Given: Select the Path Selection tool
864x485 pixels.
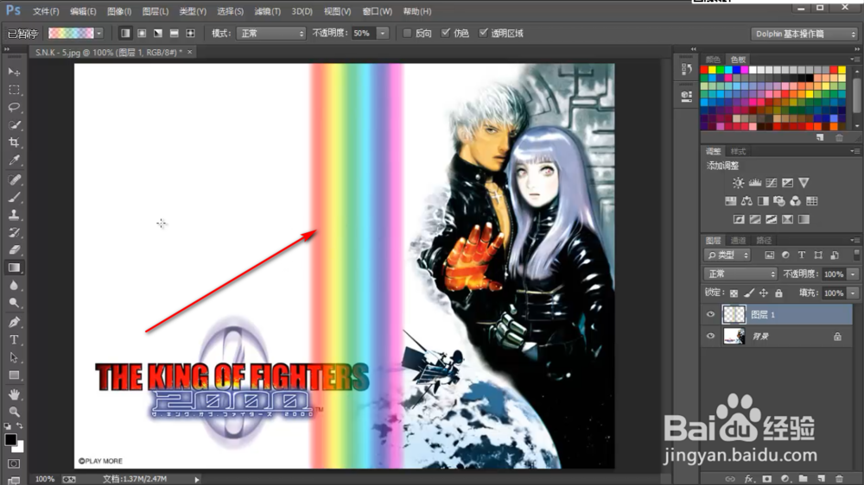Looking at the screenshot, I should 14,357.
